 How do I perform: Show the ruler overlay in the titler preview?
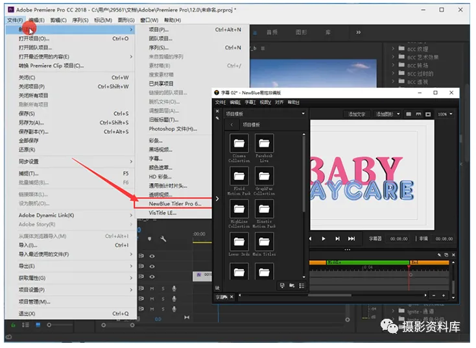(418, 114)
